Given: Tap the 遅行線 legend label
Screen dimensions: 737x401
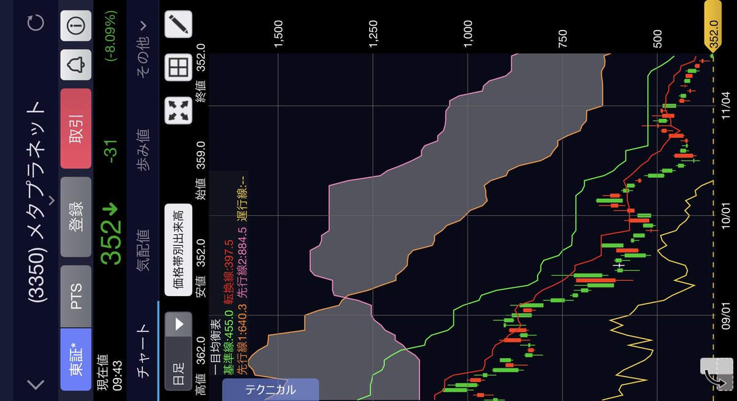Looking at the screenshot, I should point(242,200).
